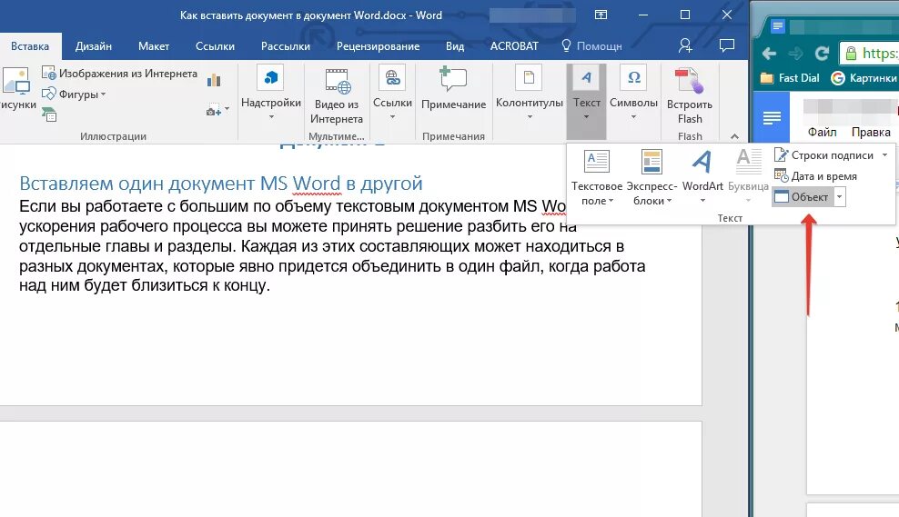
Task: Open the comments speech bubble icon
Action: [727, 45]
